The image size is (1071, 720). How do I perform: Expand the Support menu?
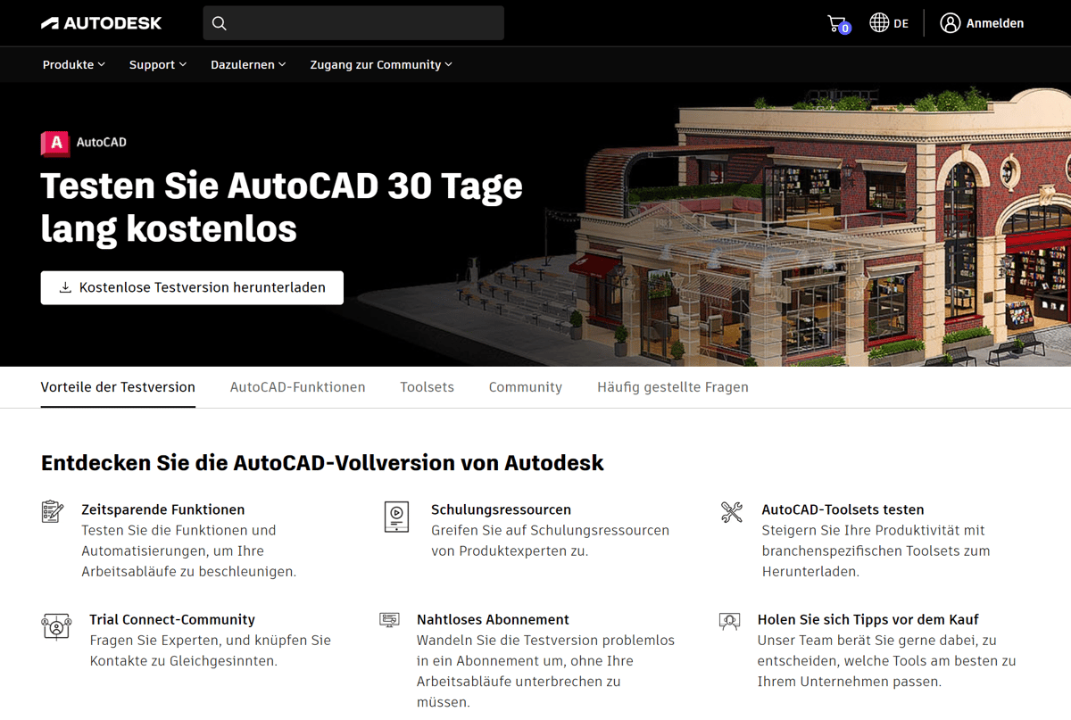tap(158, 64)
